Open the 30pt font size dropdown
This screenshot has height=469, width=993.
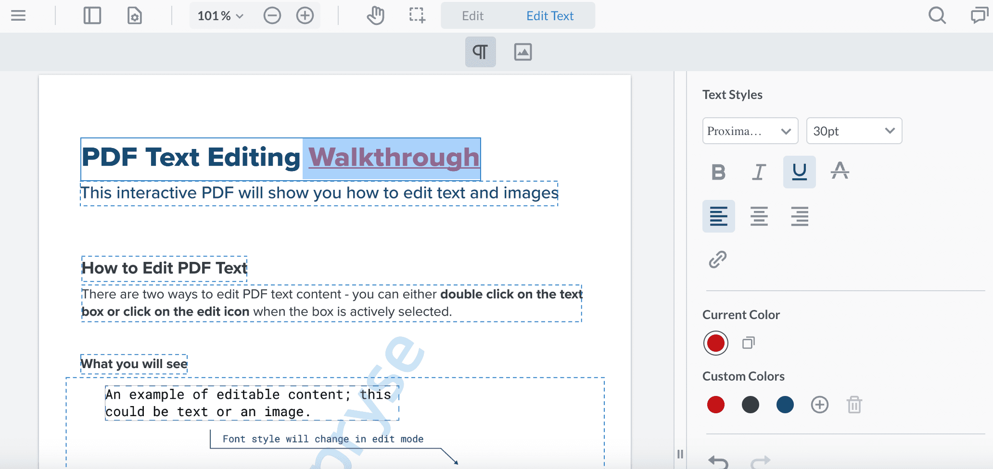853,131
